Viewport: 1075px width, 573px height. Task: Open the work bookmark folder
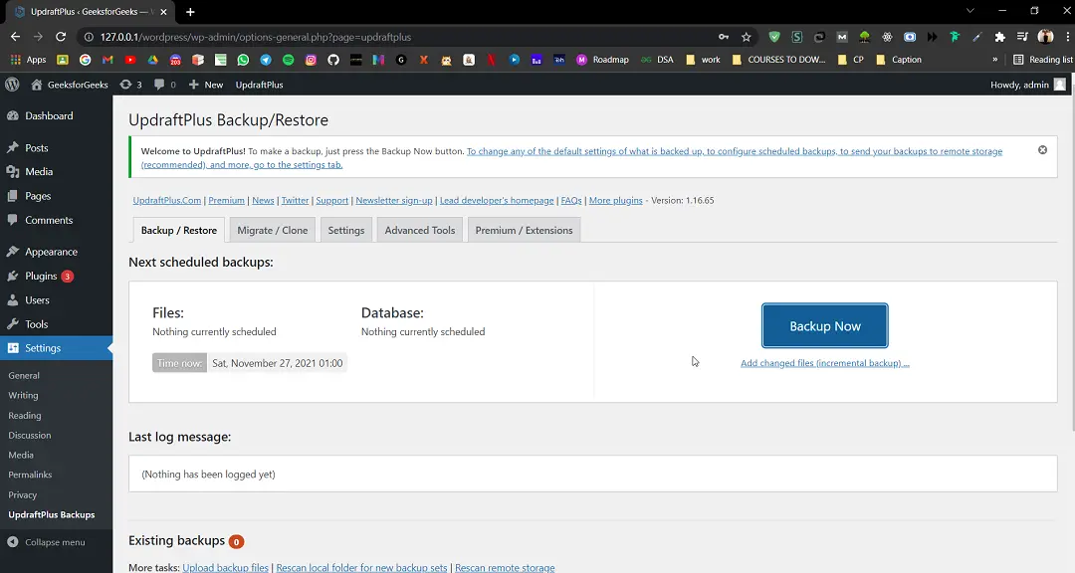point(704,60)
